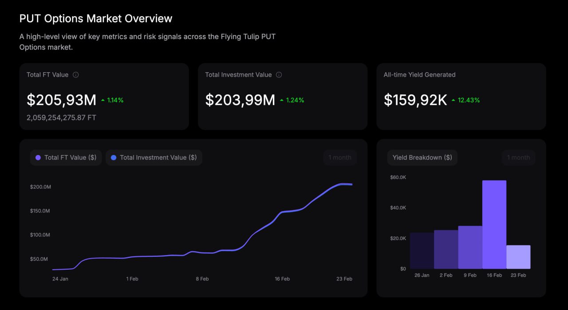The image size is (568, 310).
Task: Toggle Total Investment Value ($) series
Action: [x=154, y=158]
